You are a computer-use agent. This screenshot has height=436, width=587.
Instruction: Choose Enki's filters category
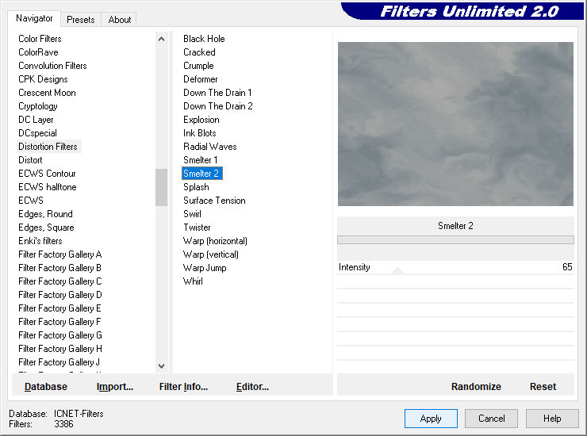tap(40, 241)
